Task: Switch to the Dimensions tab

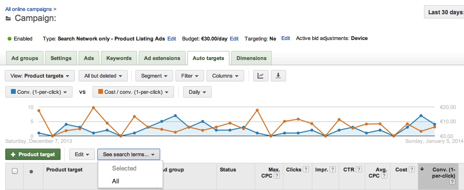Action: coord(251,58)
